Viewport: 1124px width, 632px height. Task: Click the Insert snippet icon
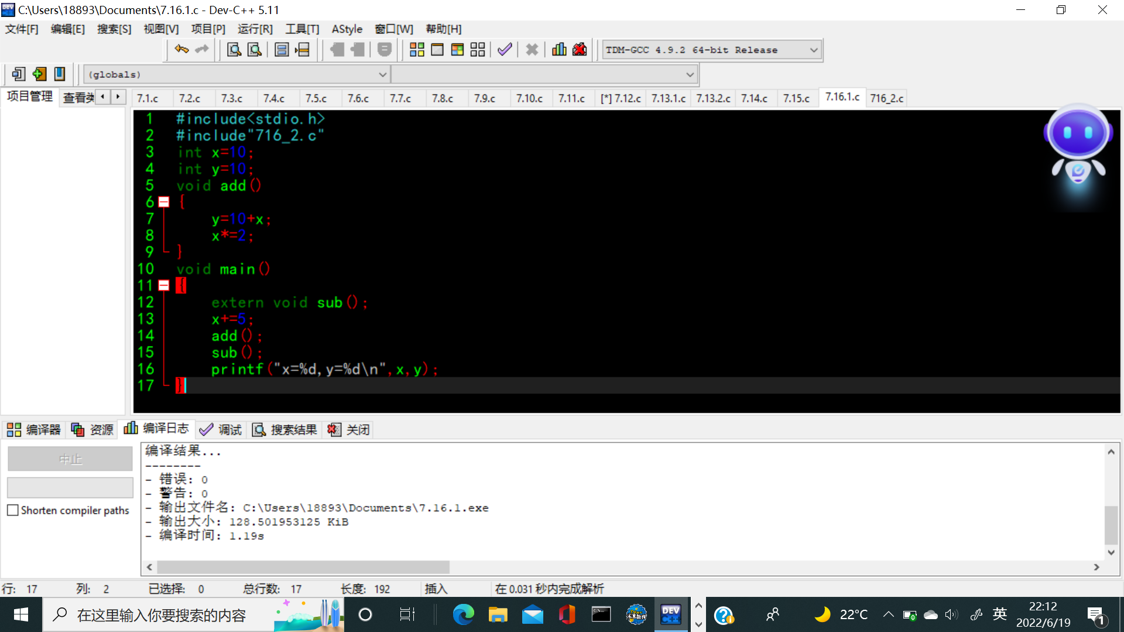coord(19,74)
